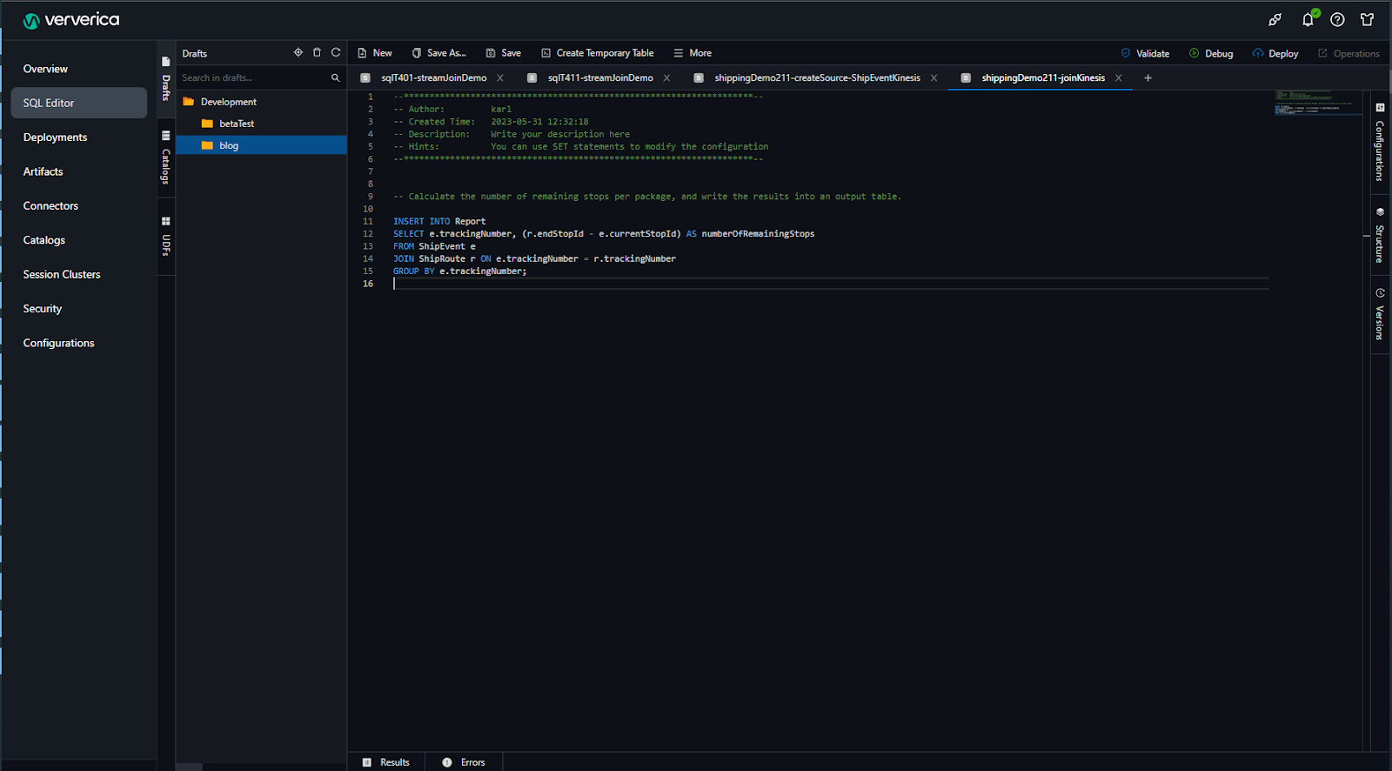Switch to the sqlT411-streamJoinDemo tab
The width and height of the screenshot is (1392, 771).
coord(599,78)
